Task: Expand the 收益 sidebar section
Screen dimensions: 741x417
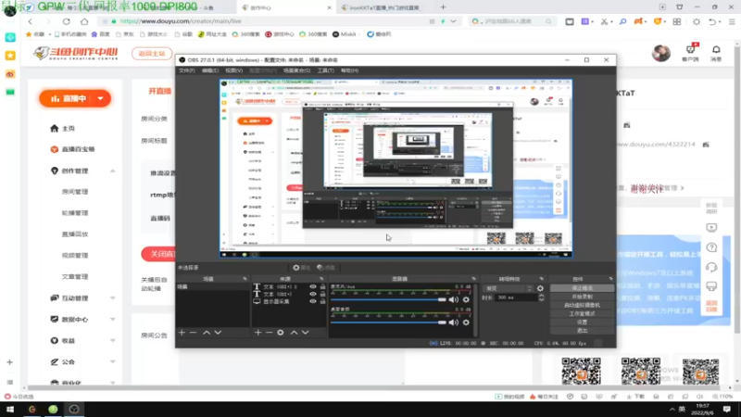Action: pos(112,340)
